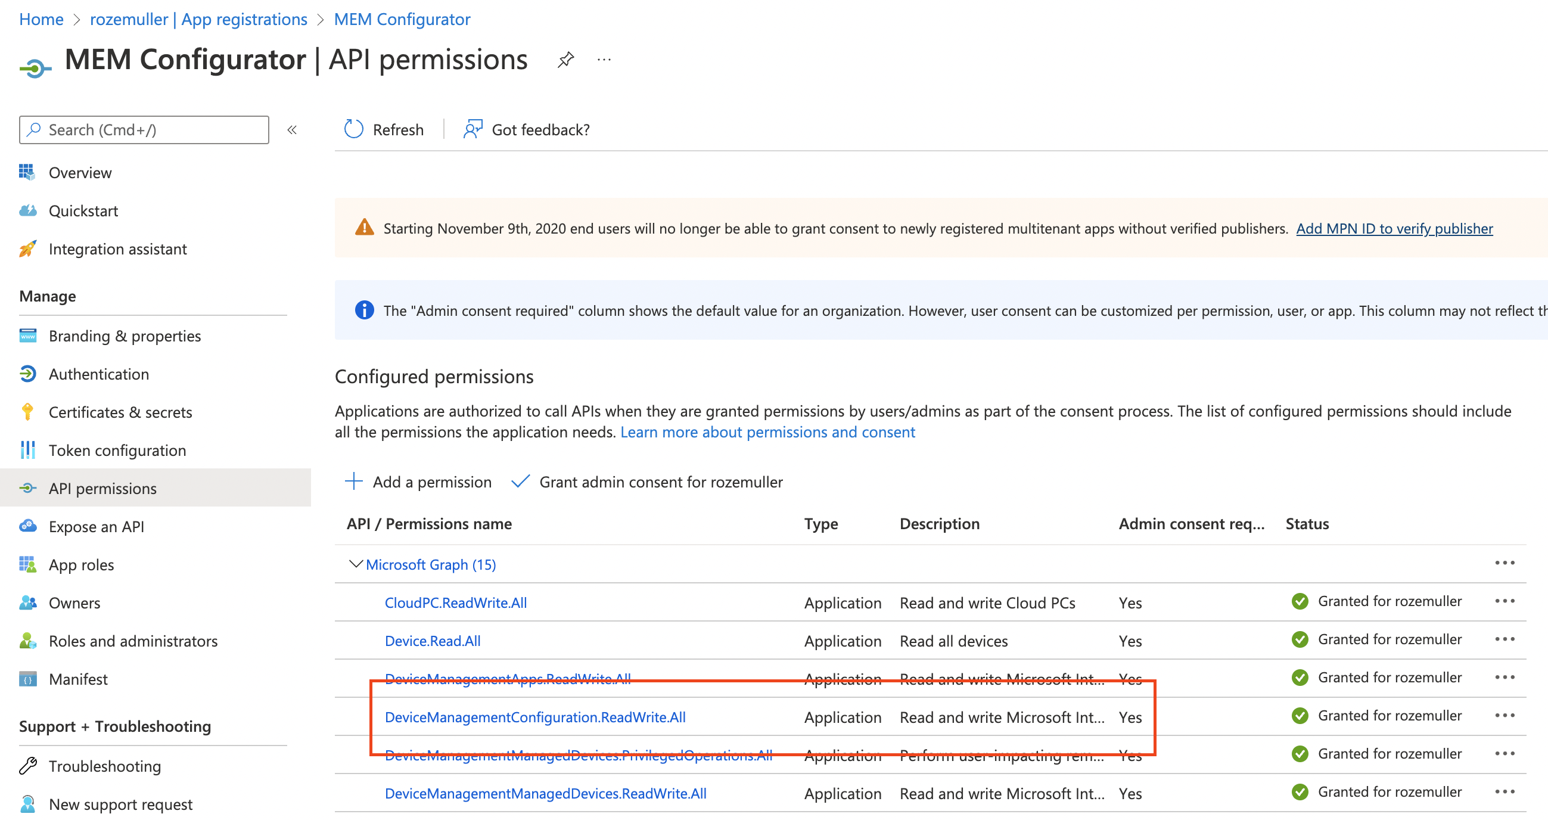The height and width of the screenshot is (820, 1548).
Task: Open Token configuration from the sidebar icon
Action: point(27,451)
